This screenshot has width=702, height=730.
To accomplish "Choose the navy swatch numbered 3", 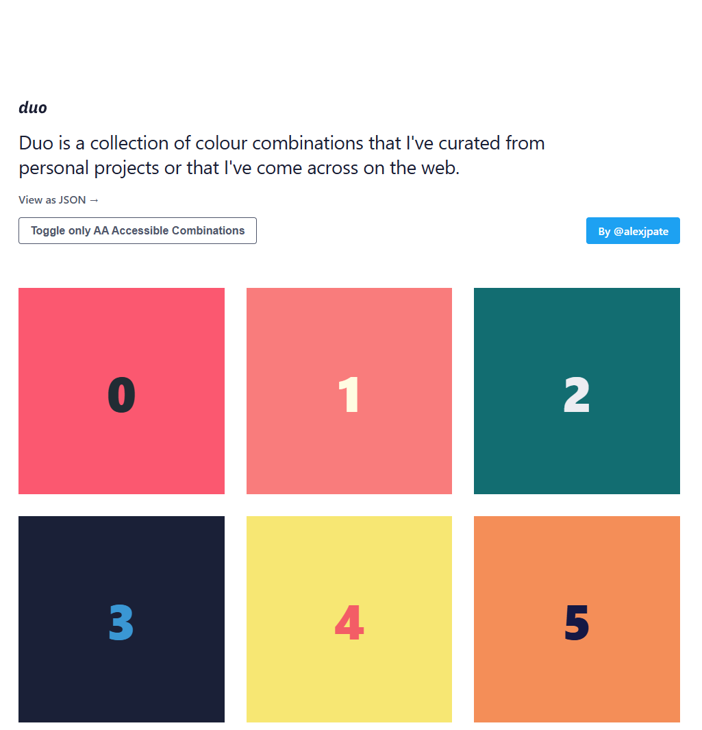I will pos(121,619).
